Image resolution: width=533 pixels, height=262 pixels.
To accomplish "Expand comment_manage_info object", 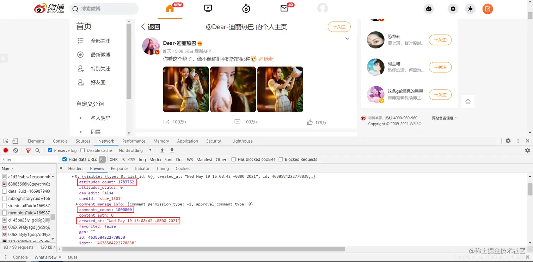I will pos(77,204).
